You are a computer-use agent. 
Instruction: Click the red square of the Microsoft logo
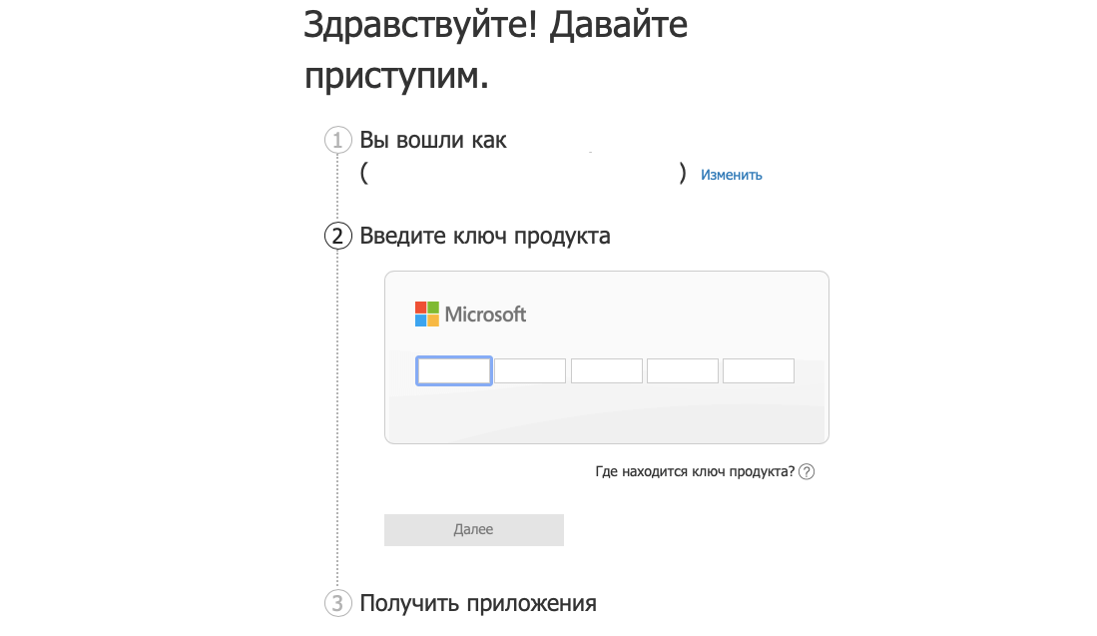[422, 308]
